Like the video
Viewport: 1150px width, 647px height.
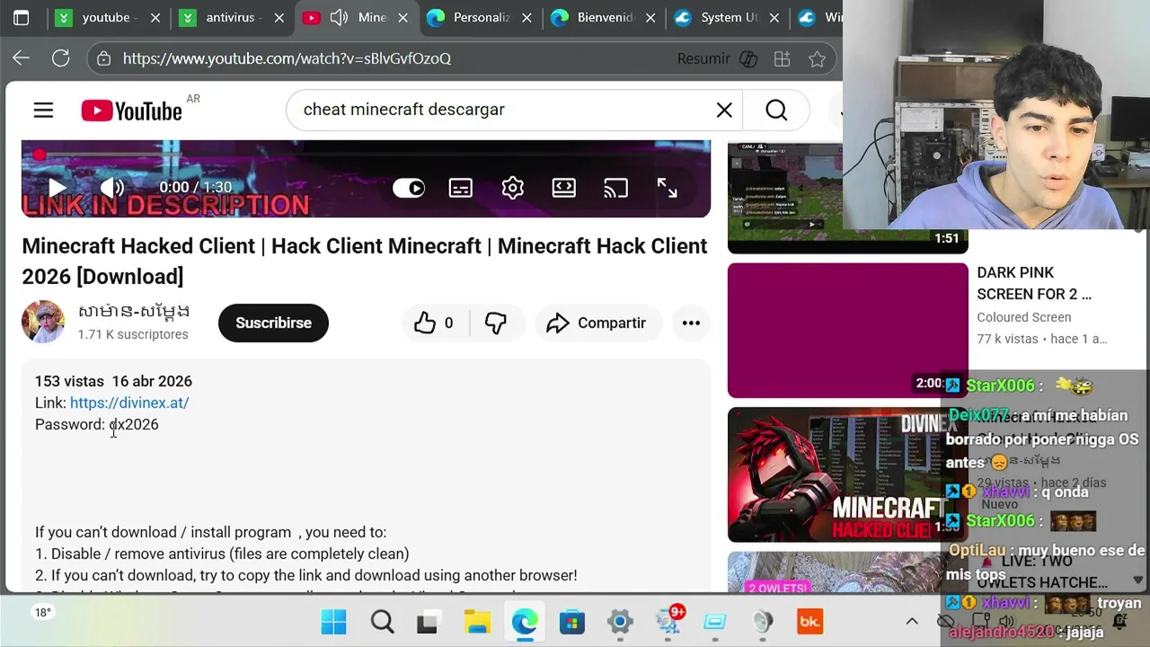pos(434,323)
